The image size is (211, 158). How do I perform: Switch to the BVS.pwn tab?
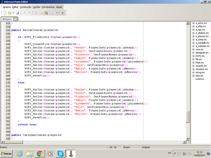click(7, 19)
